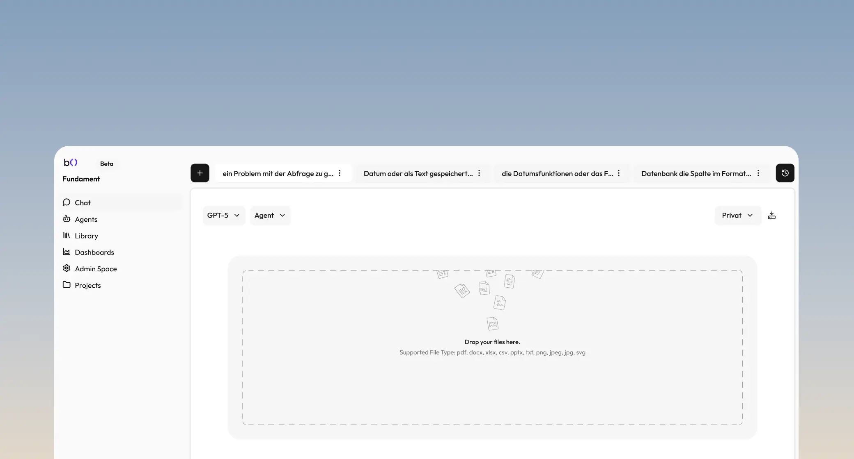Go to Library in sidebar
854x459 pixels.
coord(86,236)
